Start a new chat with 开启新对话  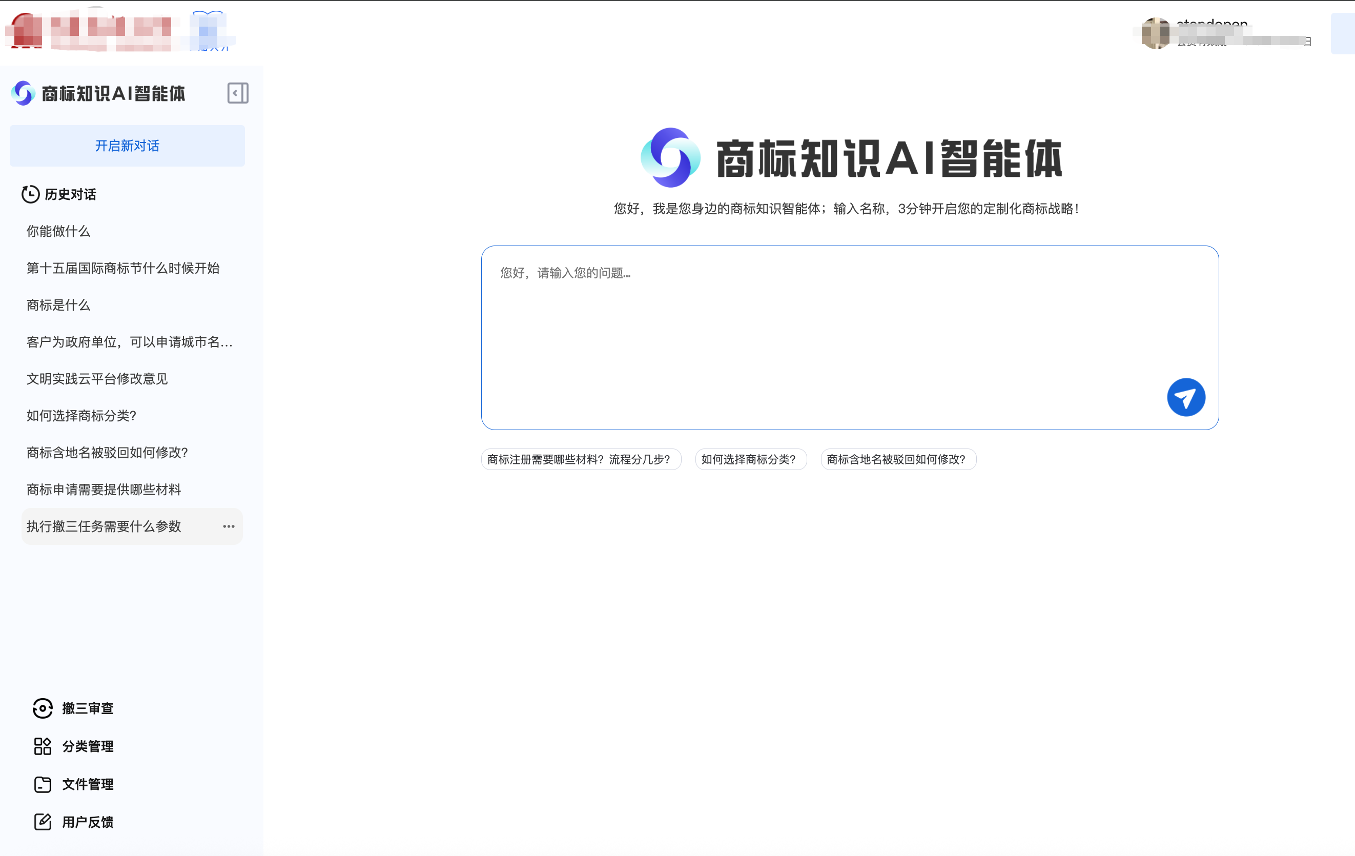(x=127, y=146)
